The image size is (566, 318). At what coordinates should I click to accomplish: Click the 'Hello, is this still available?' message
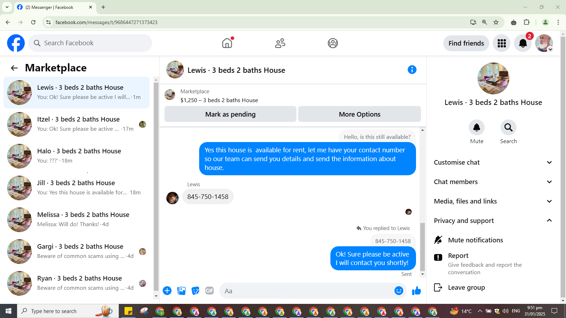click(x=377, y=137)
